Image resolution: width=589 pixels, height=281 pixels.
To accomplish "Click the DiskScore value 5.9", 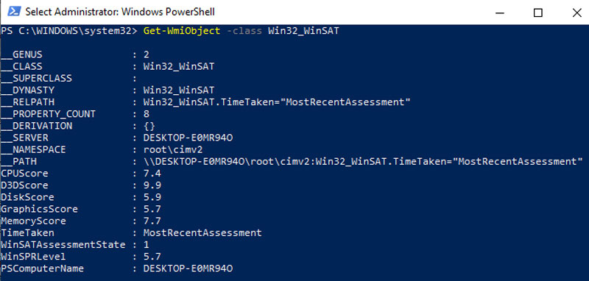I will click(x=152, y=197).
